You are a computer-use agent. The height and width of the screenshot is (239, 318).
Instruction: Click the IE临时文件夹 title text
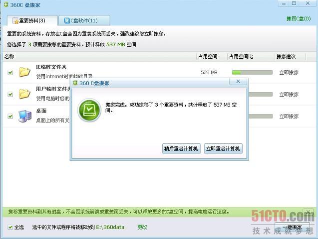(x=51, y=67)
